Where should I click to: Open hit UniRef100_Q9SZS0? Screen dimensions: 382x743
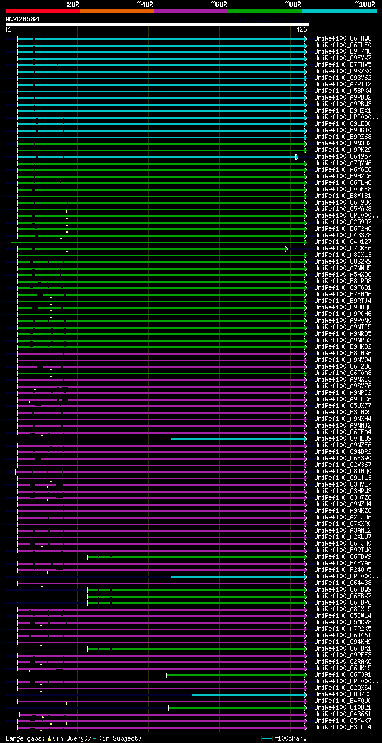pos(343,72)
